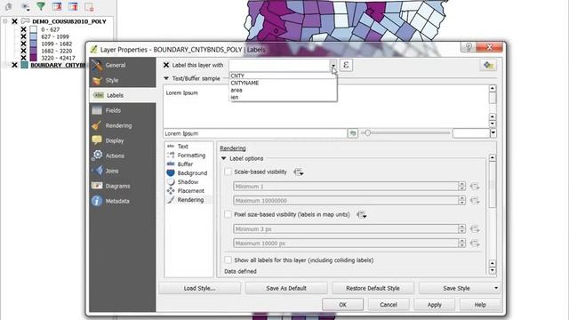Toggle the 3220 - 42417 class checkbox
This screenshot has height=320, width=569.
click(24, 58)
